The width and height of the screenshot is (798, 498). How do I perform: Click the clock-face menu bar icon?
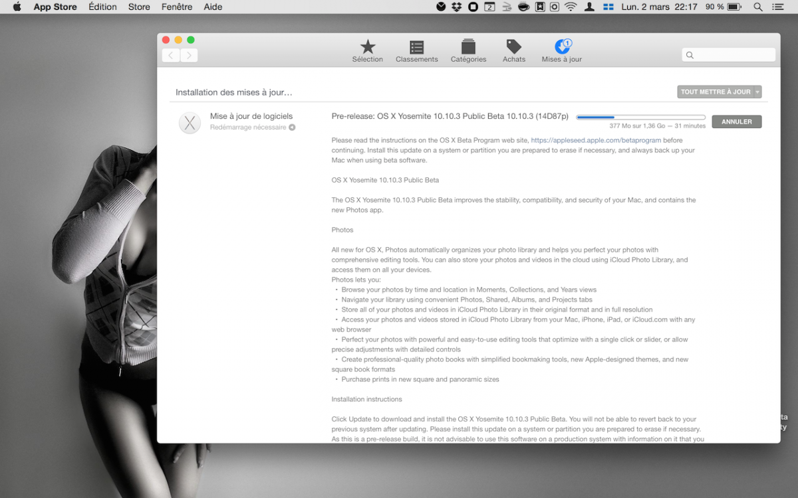click(x=441, y=7)
